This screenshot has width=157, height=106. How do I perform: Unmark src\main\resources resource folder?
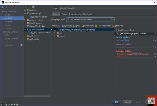point(156,47)
